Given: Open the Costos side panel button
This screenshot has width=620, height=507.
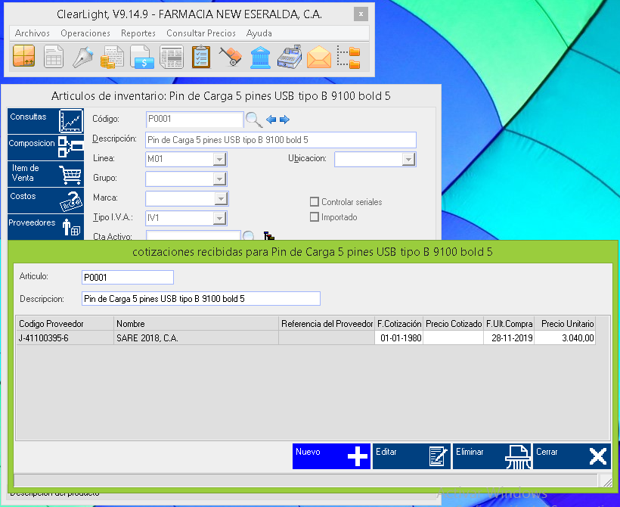Looking at the screenshot, I should click(45, 201).
